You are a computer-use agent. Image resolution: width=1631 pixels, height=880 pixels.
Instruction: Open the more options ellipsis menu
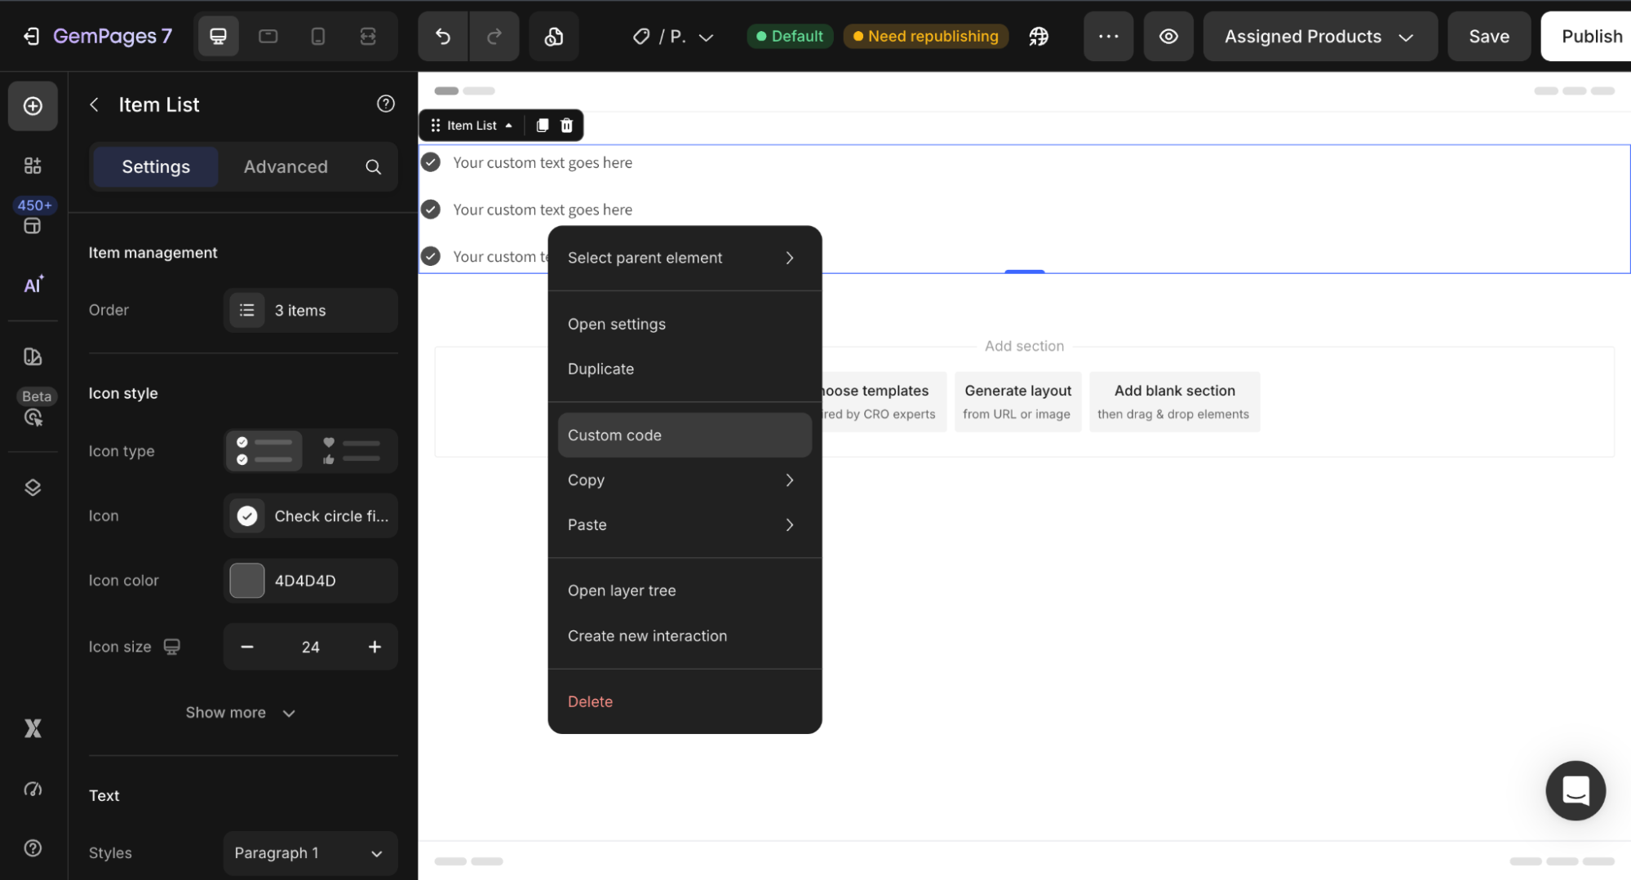[1108, 36]
